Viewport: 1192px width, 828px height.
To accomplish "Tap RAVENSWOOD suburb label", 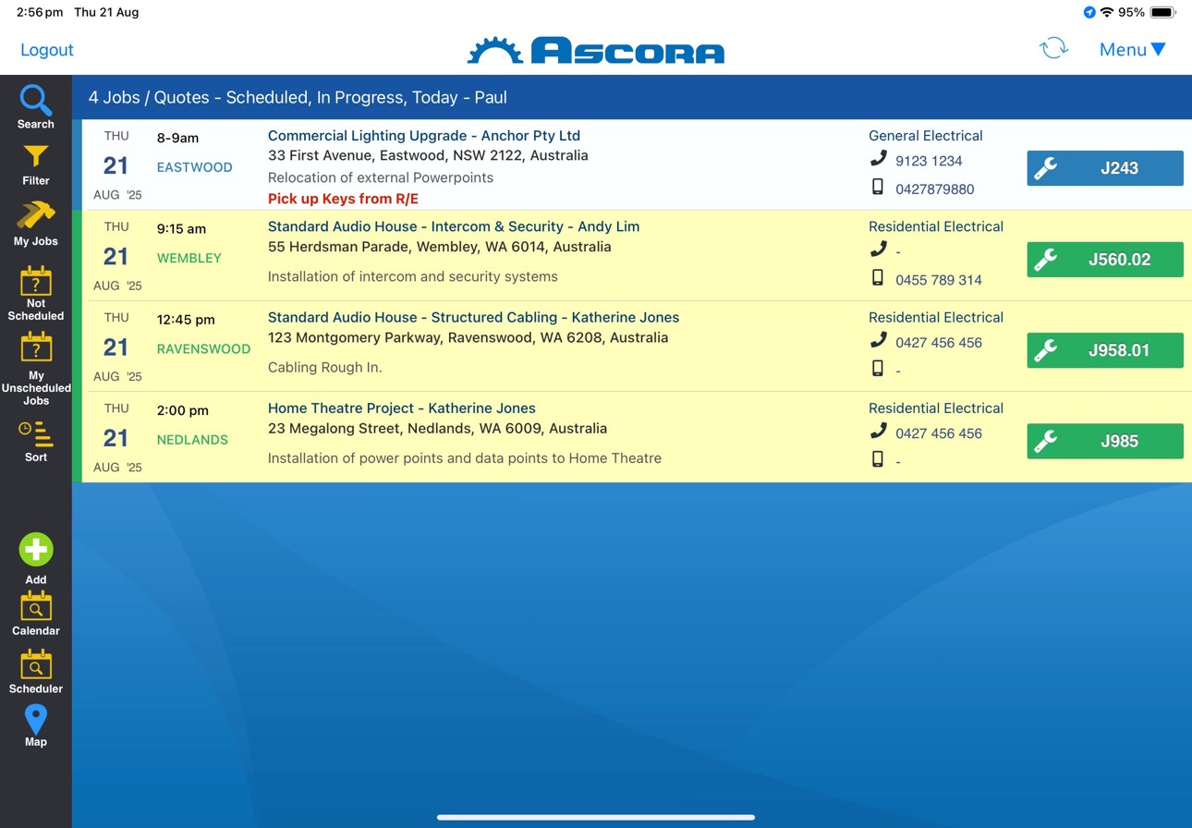I will point(203,348).
